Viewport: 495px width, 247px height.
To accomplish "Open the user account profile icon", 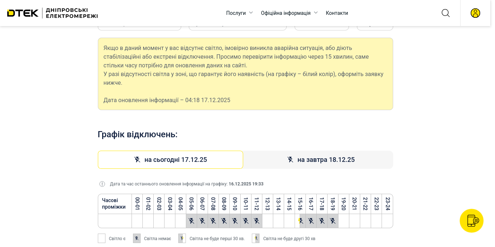I will (475, 13).
